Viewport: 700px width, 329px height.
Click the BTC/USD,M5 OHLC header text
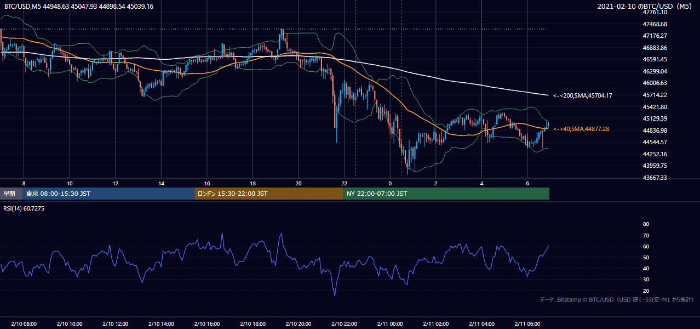click(79, 7)
